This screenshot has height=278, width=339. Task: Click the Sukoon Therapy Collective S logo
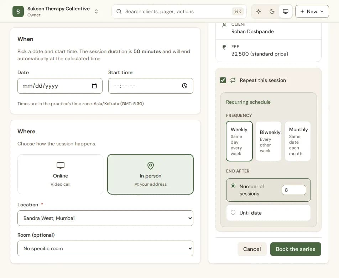point(18,11)
